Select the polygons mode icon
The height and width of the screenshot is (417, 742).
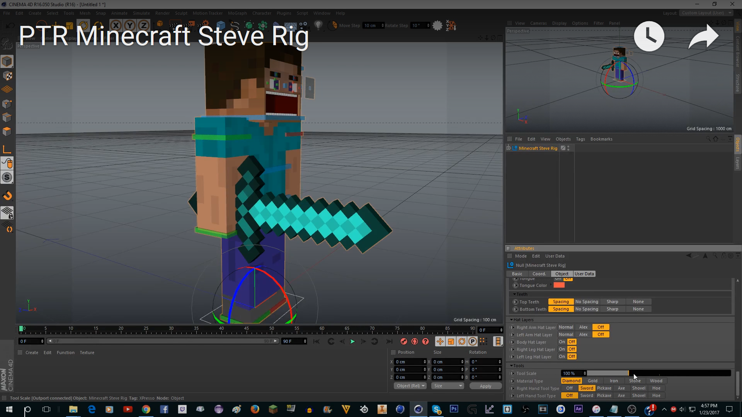pyautogui.click(x=7, y=131)
